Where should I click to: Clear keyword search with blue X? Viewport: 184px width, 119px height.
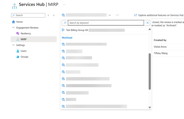(148, 23)
